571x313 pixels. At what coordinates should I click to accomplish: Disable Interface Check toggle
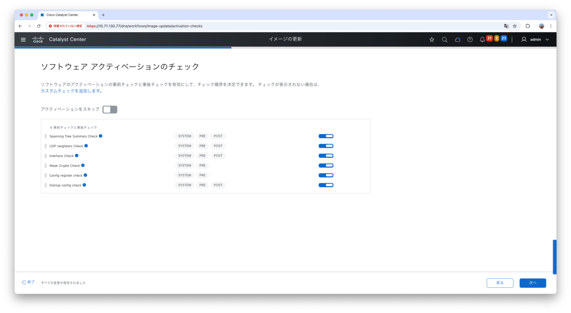coord(326,156)
